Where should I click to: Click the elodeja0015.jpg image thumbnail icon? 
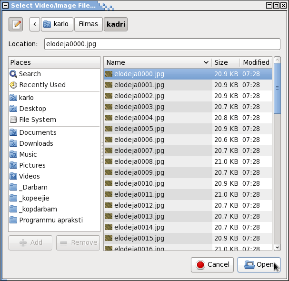[109, 238]
